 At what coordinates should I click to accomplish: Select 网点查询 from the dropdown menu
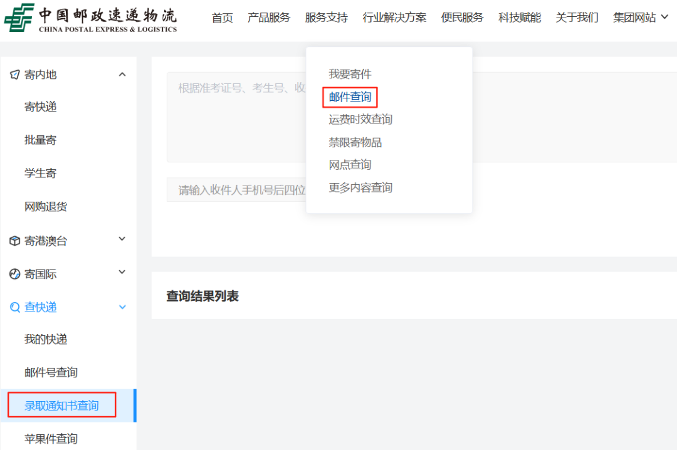tap(349, 164)
